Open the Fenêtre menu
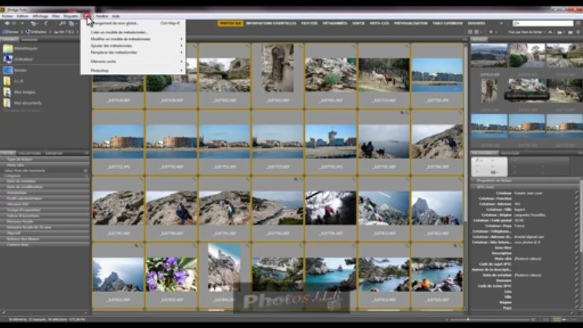This screenshot has height=328, width=583. point(102,16)
